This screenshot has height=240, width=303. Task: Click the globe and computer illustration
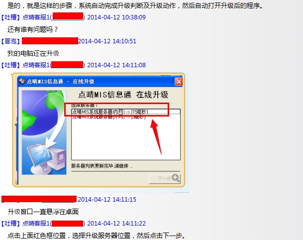click(x=44, y=132)
